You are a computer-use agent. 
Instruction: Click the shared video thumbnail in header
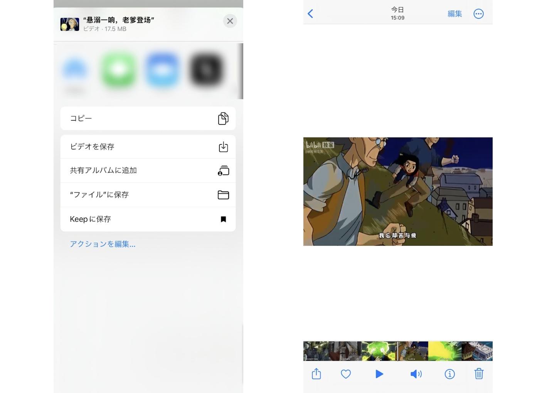click(x=70, y=24)
